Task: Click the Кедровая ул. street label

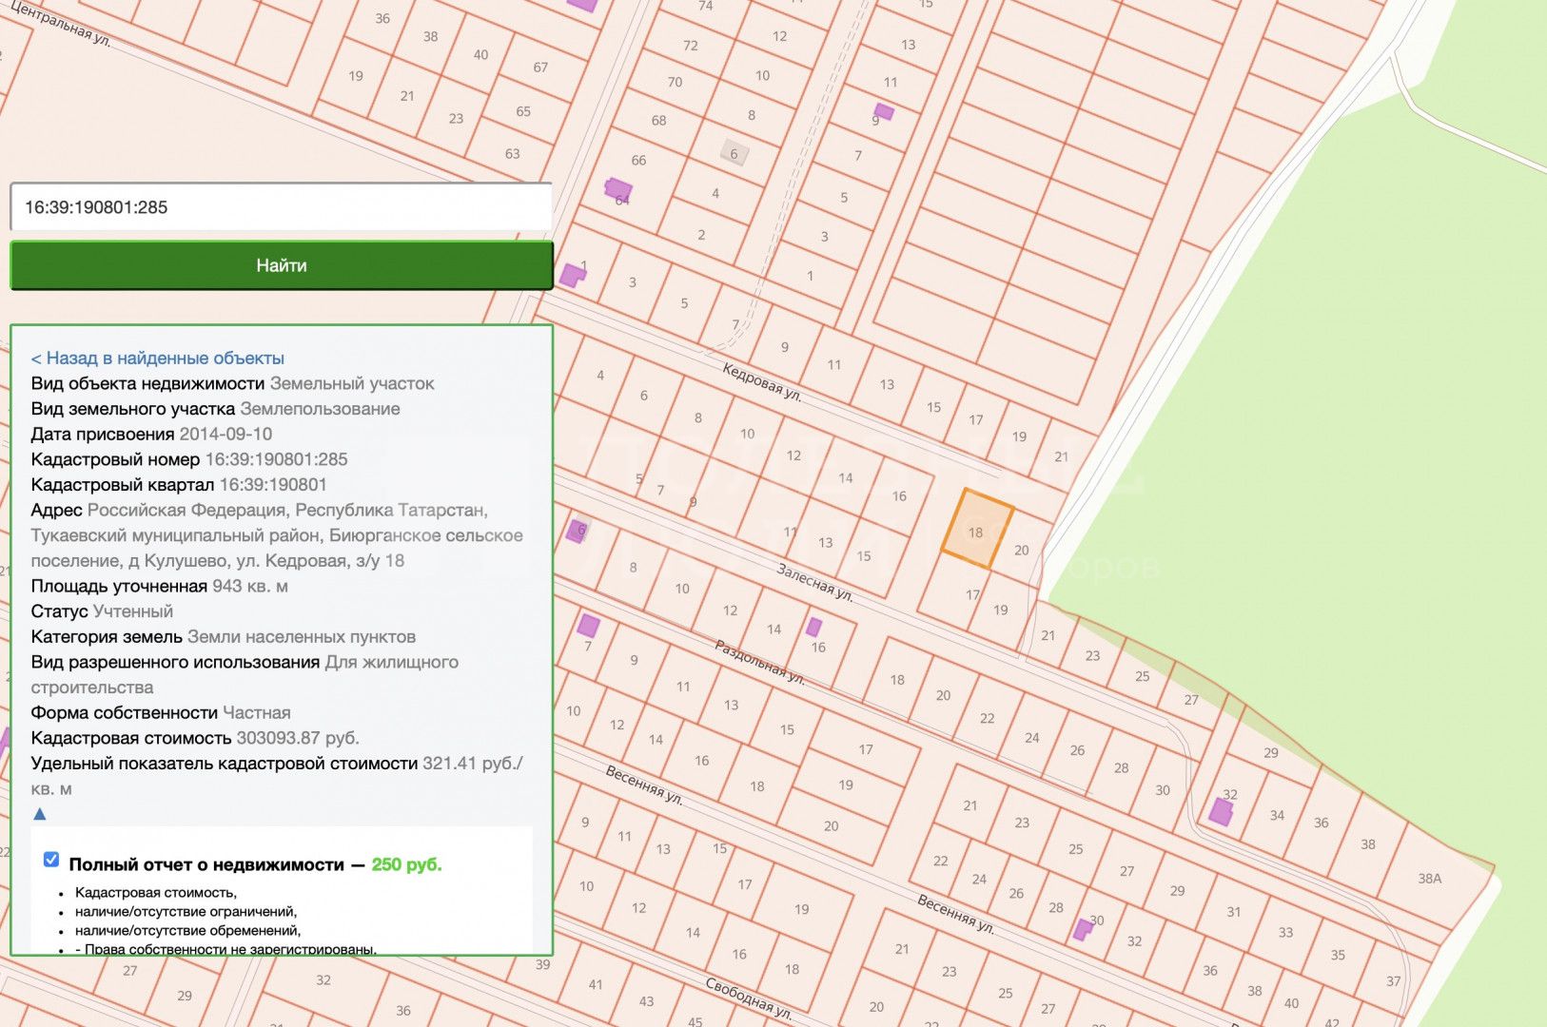Action: 762,381
